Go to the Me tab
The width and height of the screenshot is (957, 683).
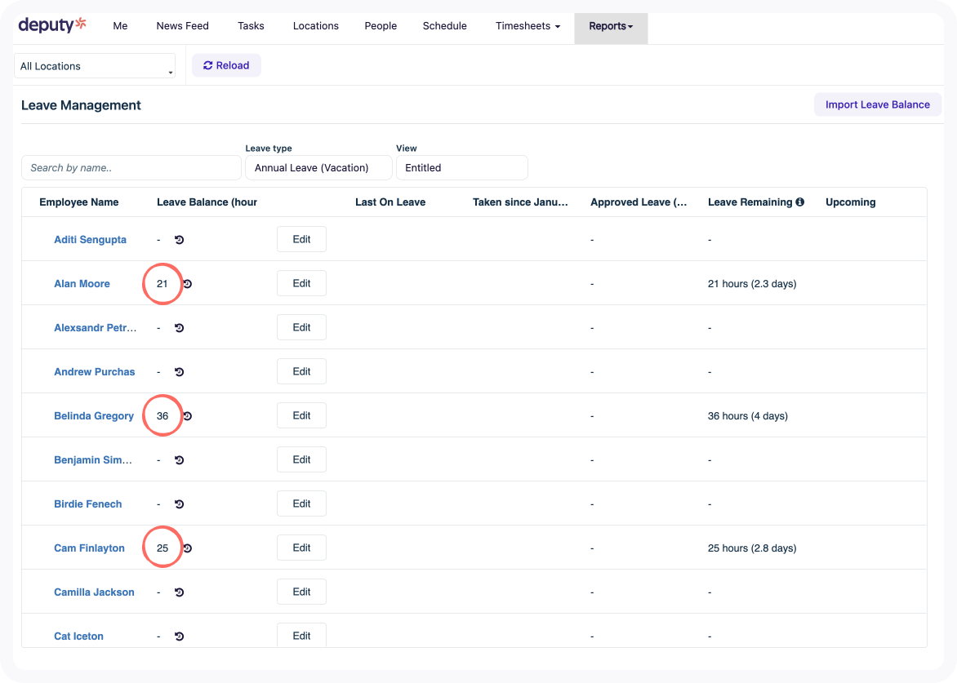pos(120,25)
